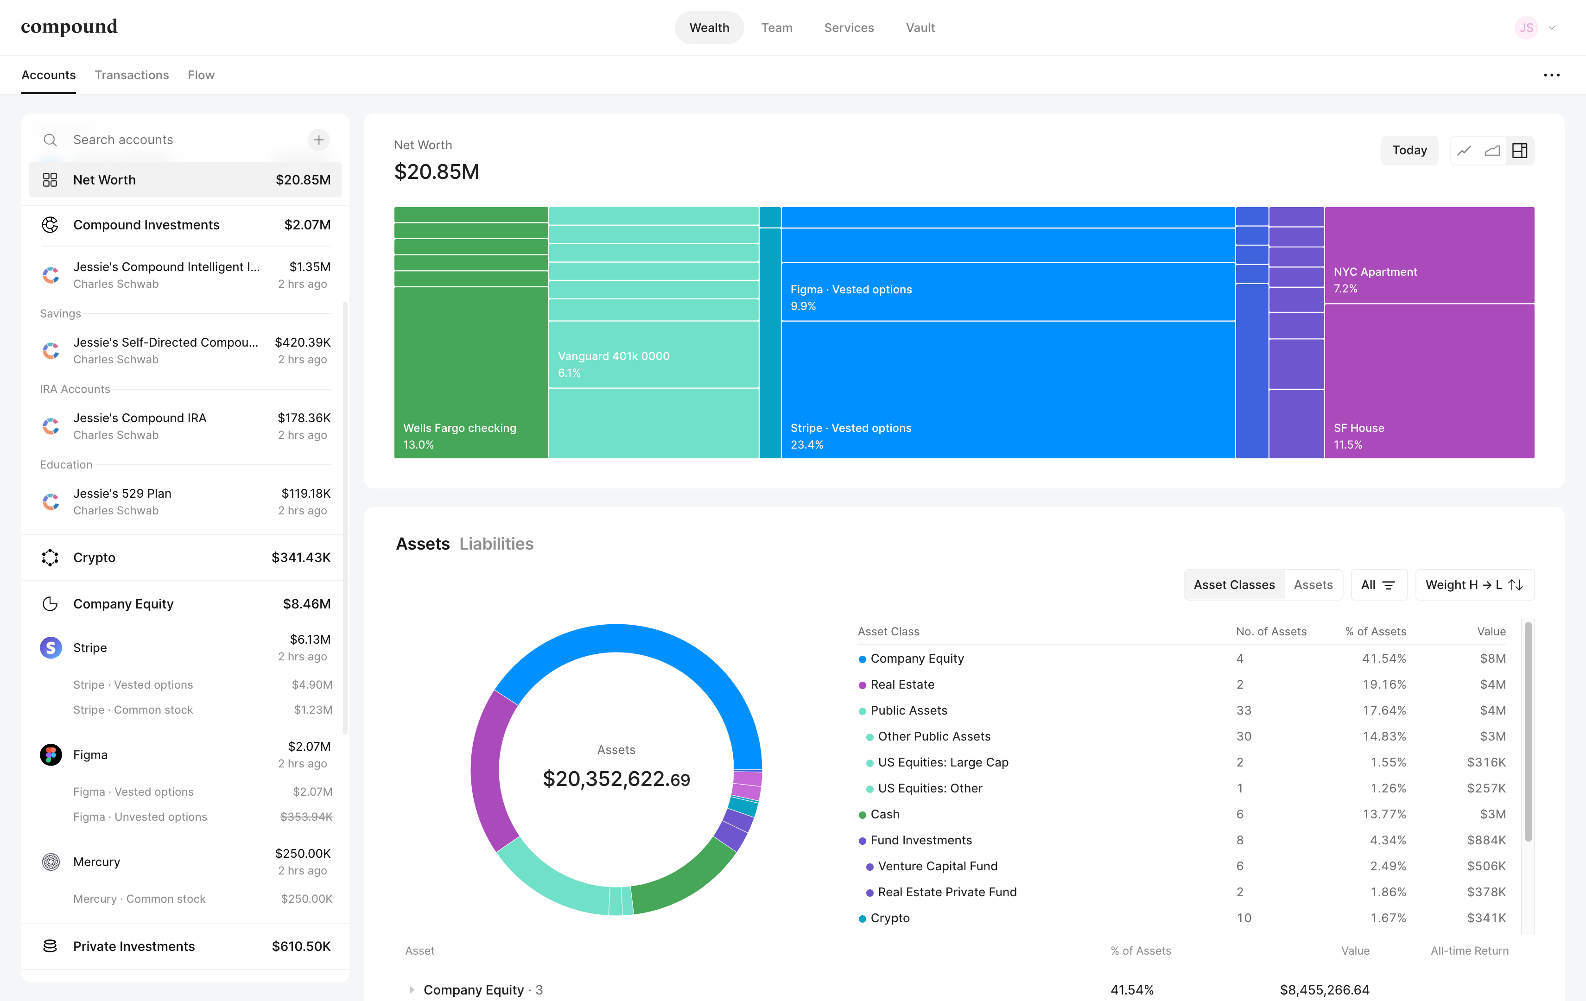The height and width of the screenshot is (1001, 1586).
Task: Expand the Company Equity asset row
Action: tap(412, 990)
